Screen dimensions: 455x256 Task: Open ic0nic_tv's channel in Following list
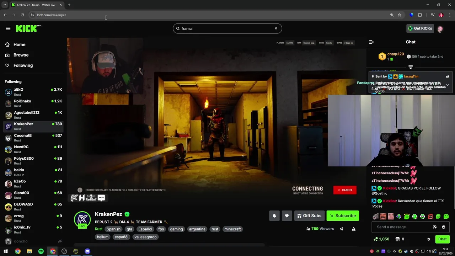(33, 230)
